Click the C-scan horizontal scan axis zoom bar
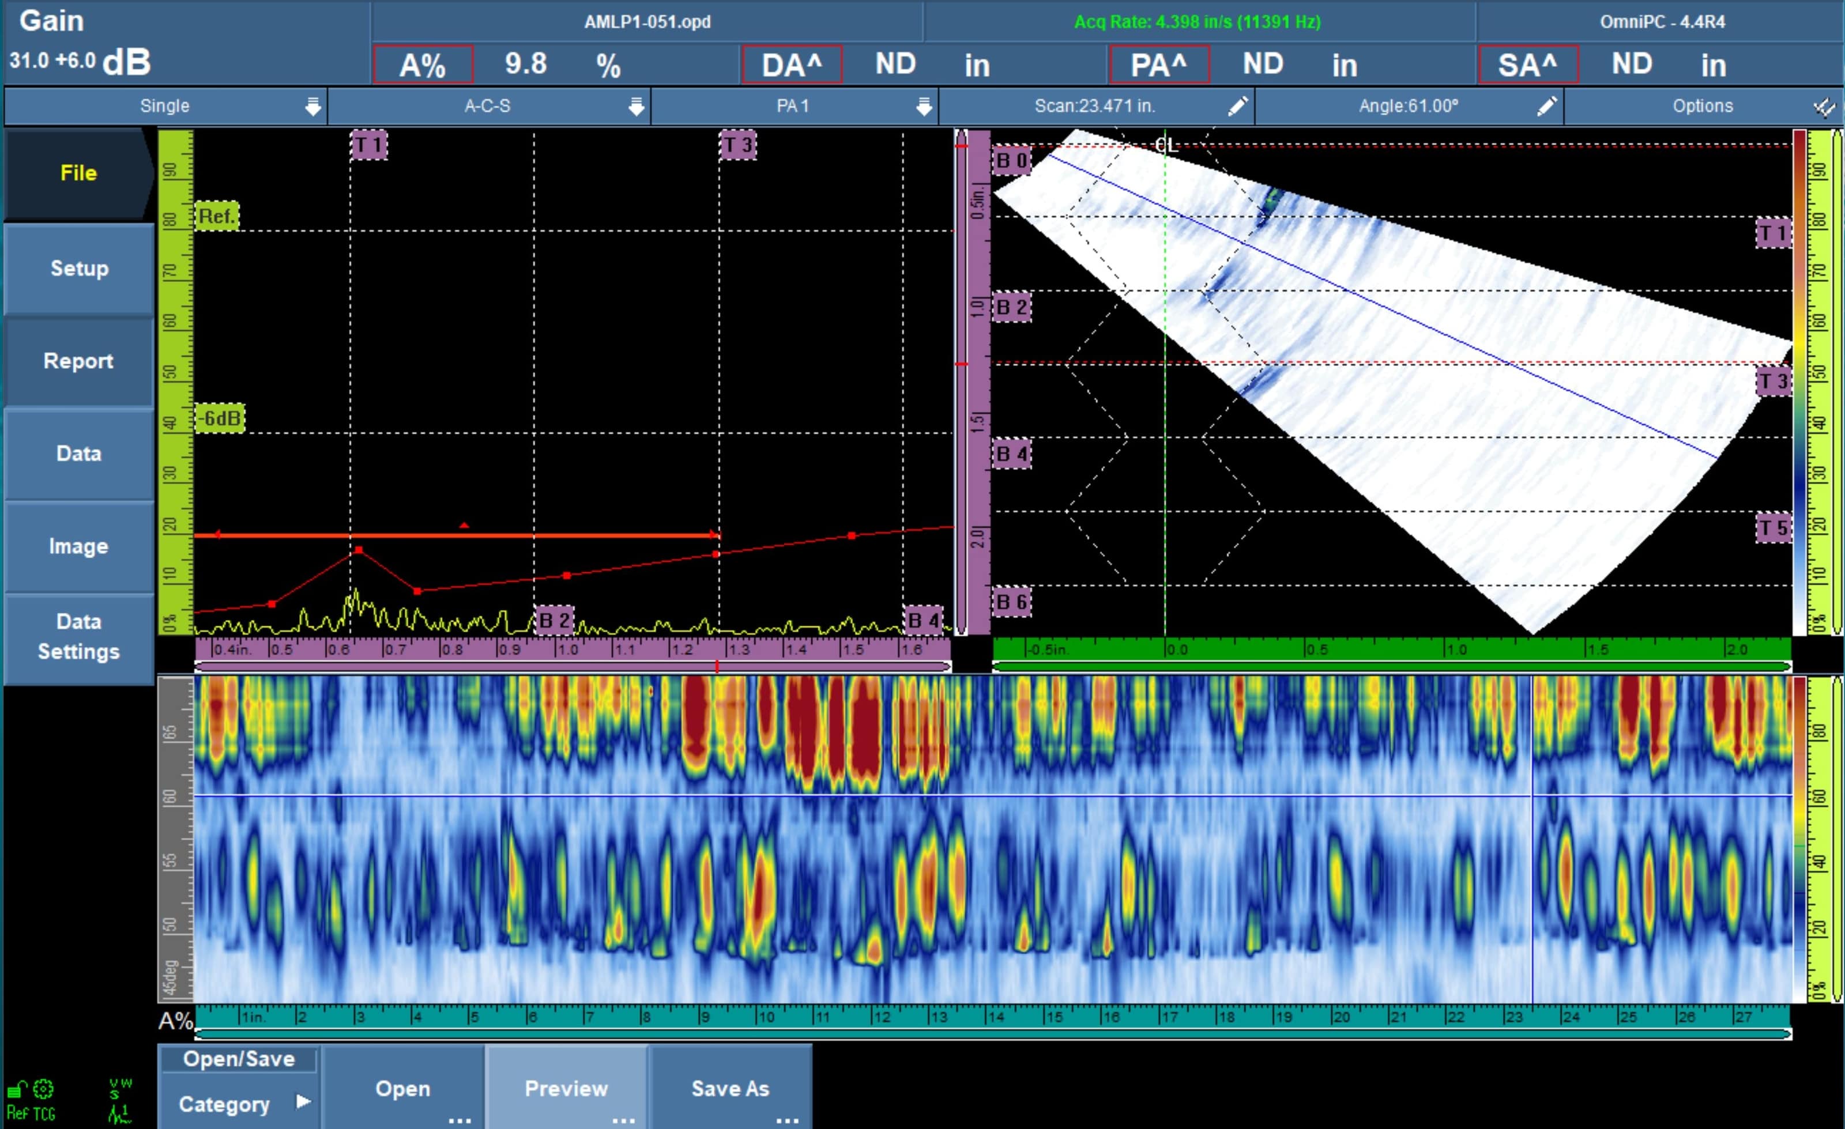 992,1034
